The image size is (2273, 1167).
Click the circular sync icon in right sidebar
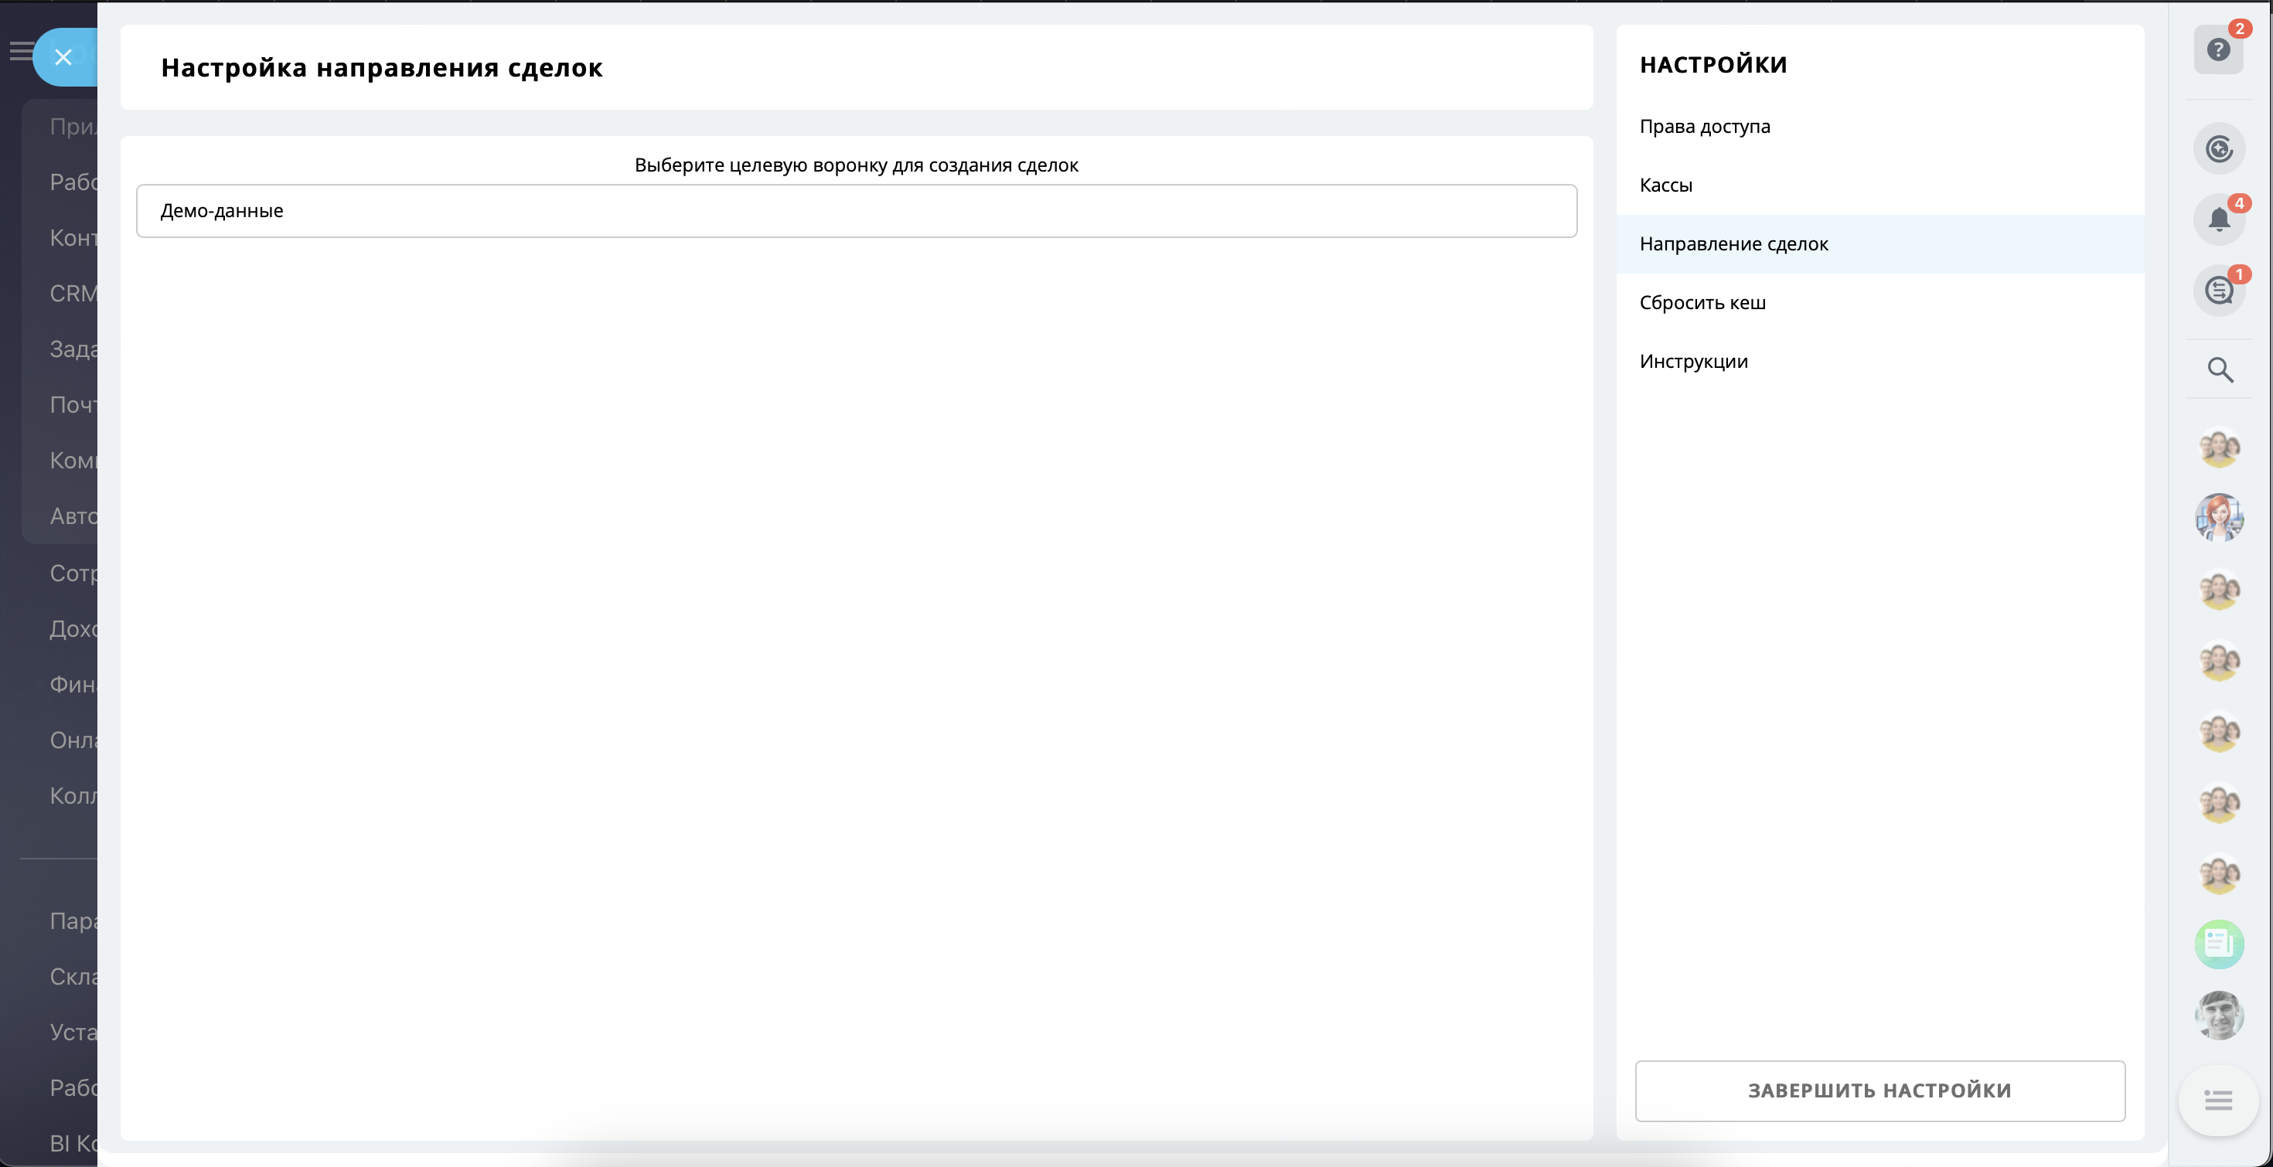pos(2218,148)
